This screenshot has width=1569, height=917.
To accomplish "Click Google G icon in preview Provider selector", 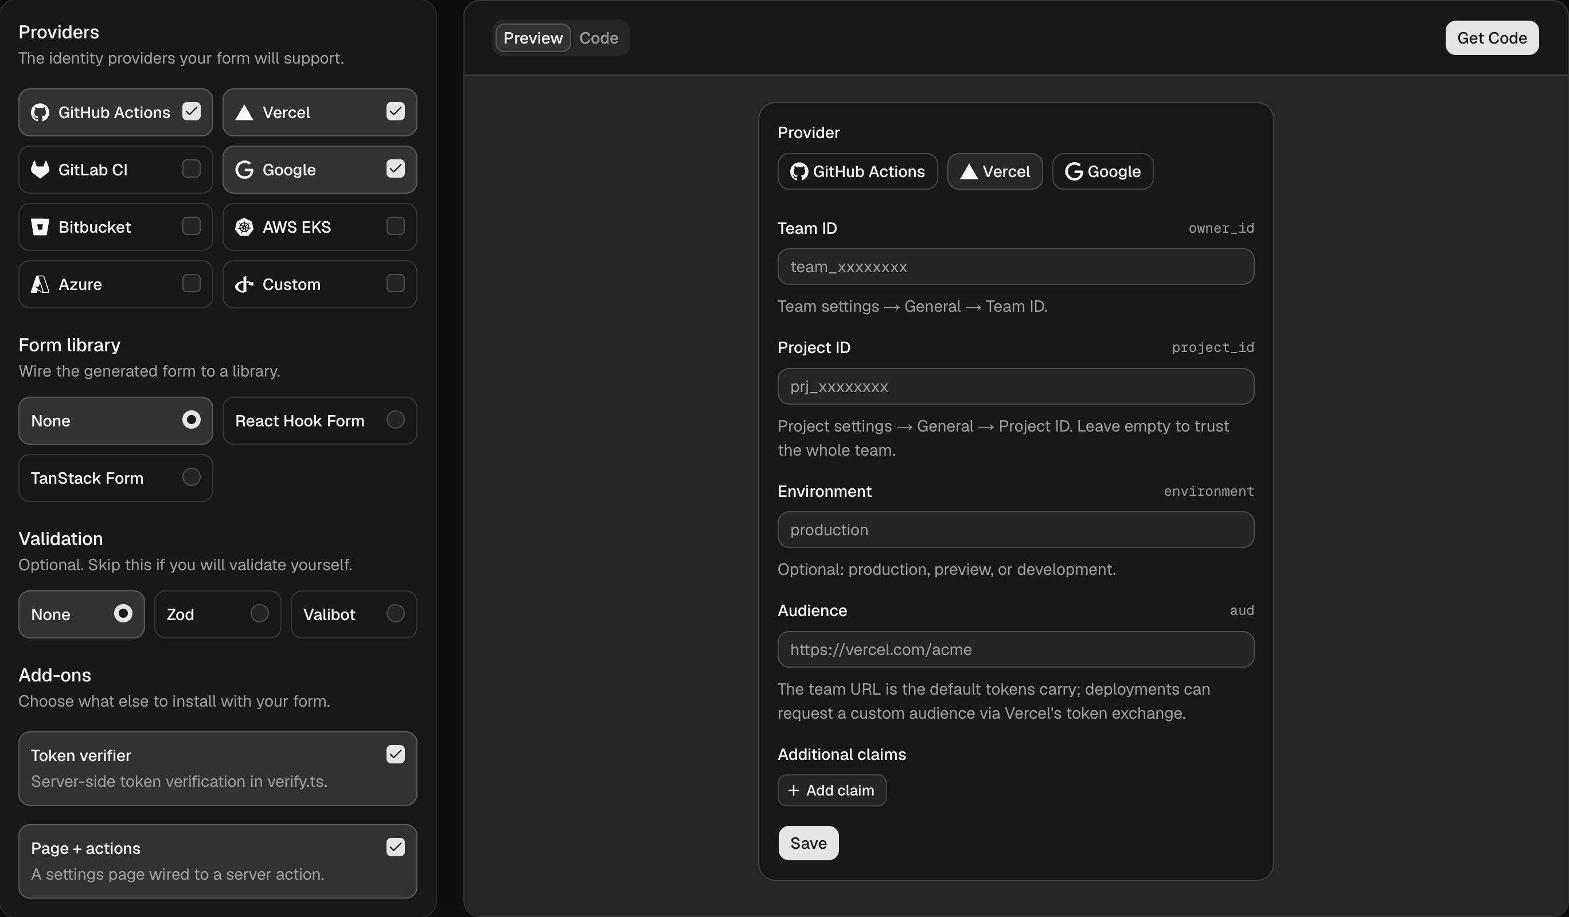I will tap(1074, 172).
